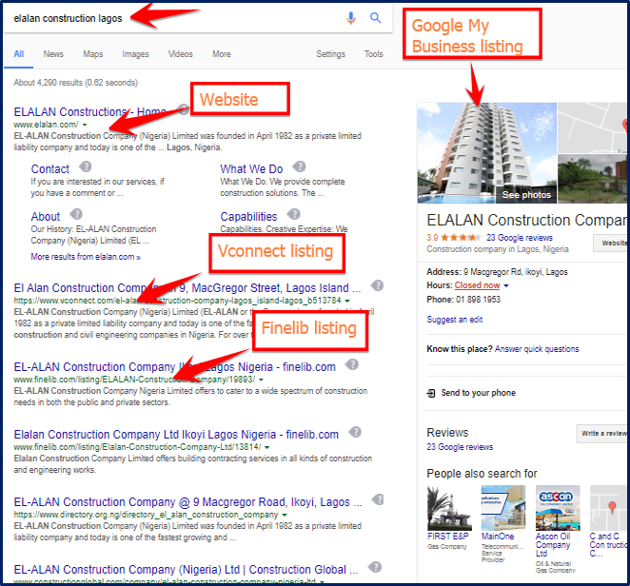The height and width of the screenshot is (586, 630).
Task: Open the Capabilities sitelink
Action: [248, 217]
